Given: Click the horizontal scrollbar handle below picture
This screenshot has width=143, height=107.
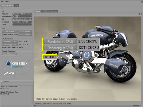Looking at the screenshot, I should pyautogui.click(x=84, y=106).
